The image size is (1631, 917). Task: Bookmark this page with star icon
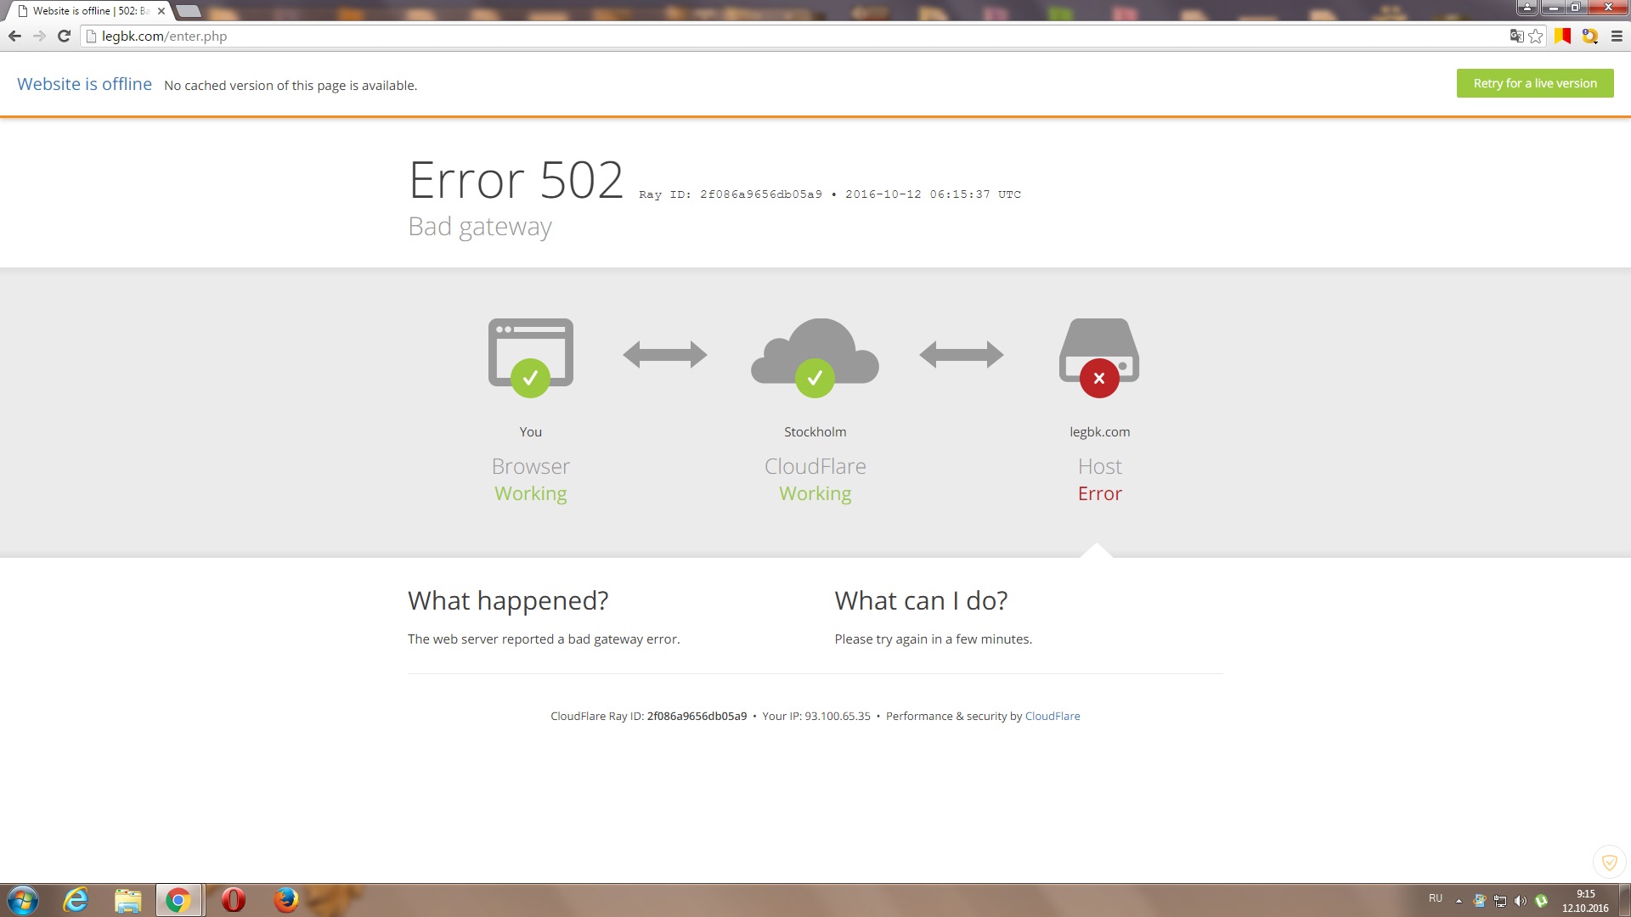pyautogui.click(x=1536, y=36)
